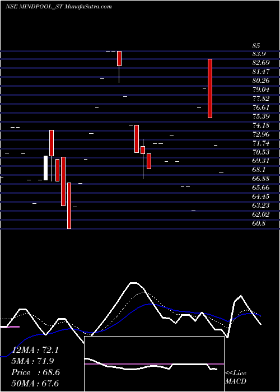Click the 75.39 price axis label

[x=262, y=116]
